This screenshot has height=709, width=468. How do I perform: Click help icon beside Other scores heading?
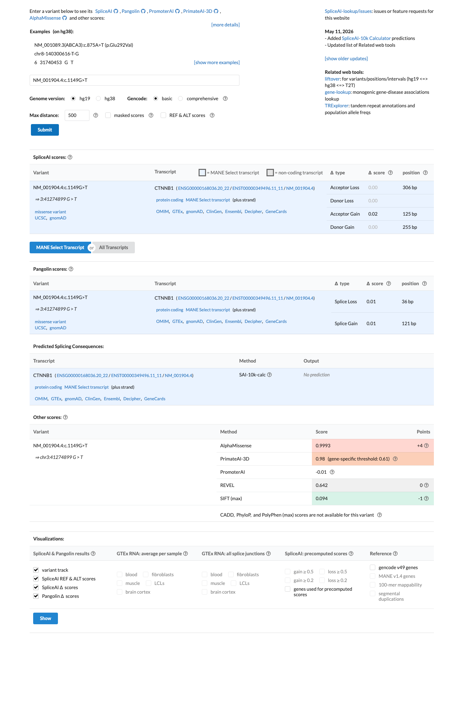65,417
